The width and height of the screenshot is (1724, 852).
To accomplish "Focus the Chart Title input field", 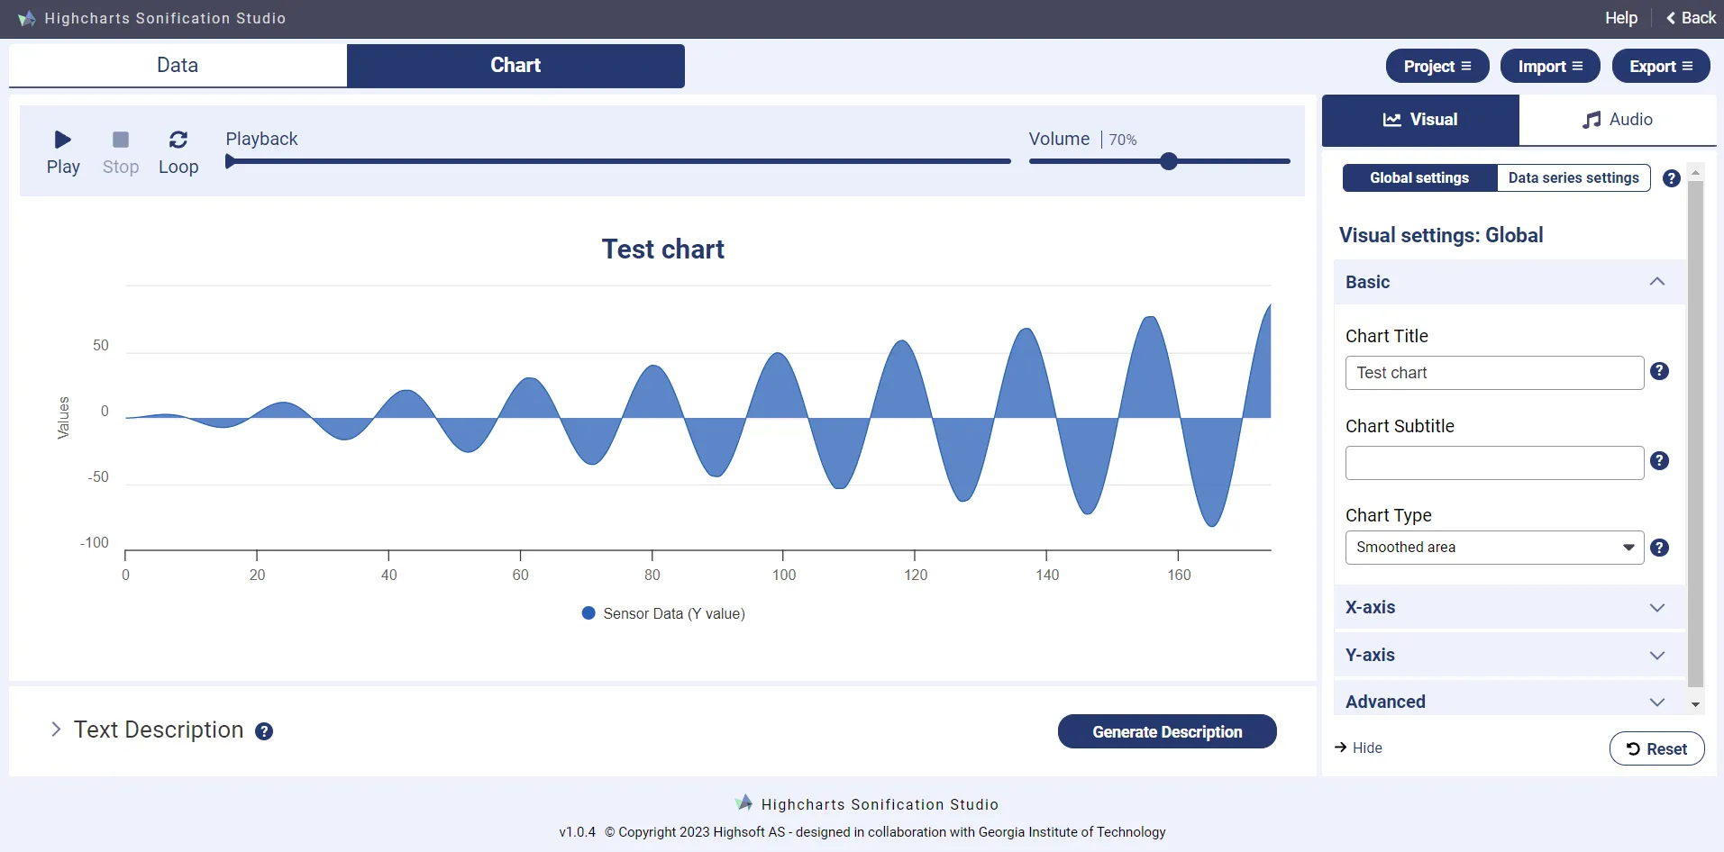I will 1494,373.
